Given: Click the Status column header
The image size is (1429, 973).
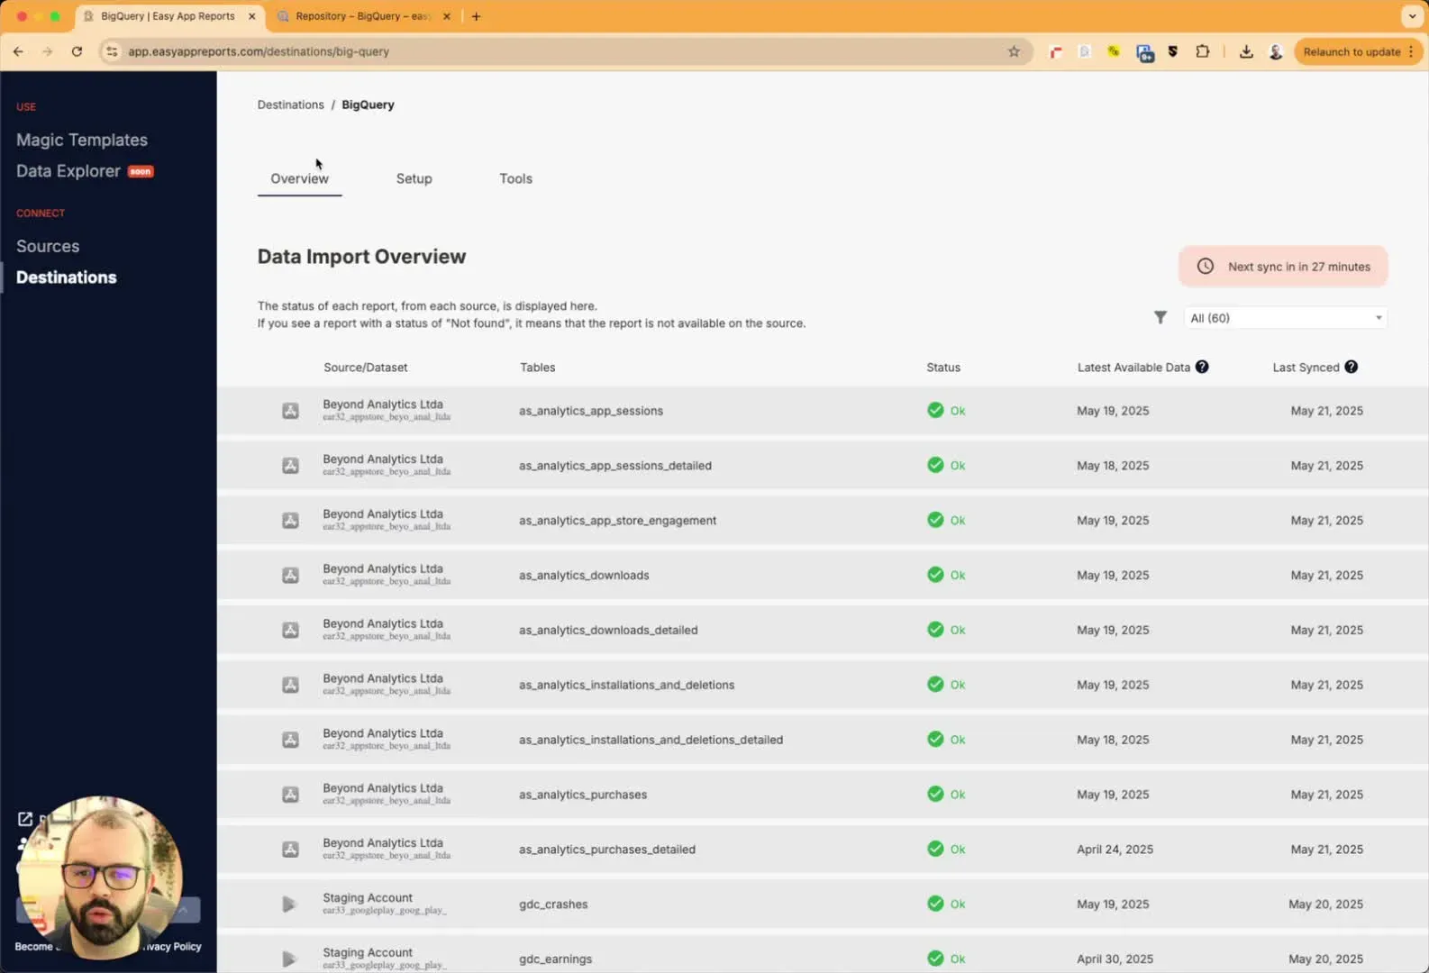Looking at the screenshot, I should coord(943,368).
